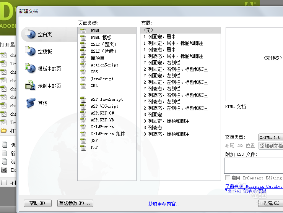The height and width of the screenshot is (213, 283).
Task: Click the PHP file icon
Action: 83,147
